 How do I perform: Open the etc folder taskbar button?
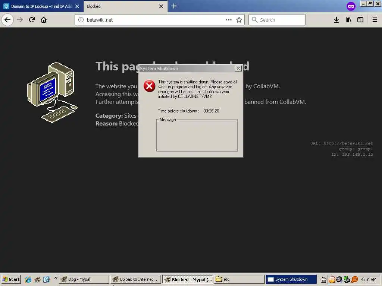[x=239, y=279]
